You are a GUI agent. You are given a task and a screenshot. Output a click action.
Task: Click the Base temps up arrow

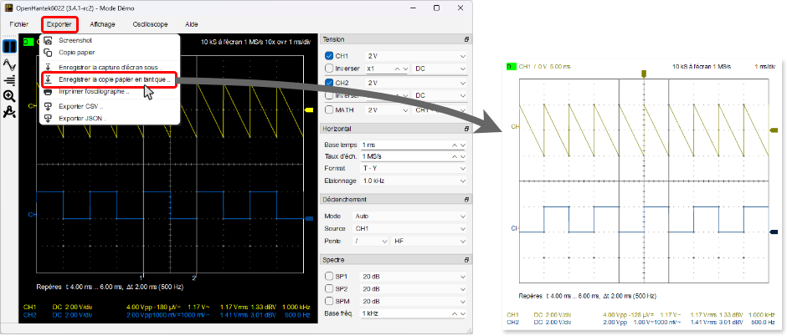455,145
